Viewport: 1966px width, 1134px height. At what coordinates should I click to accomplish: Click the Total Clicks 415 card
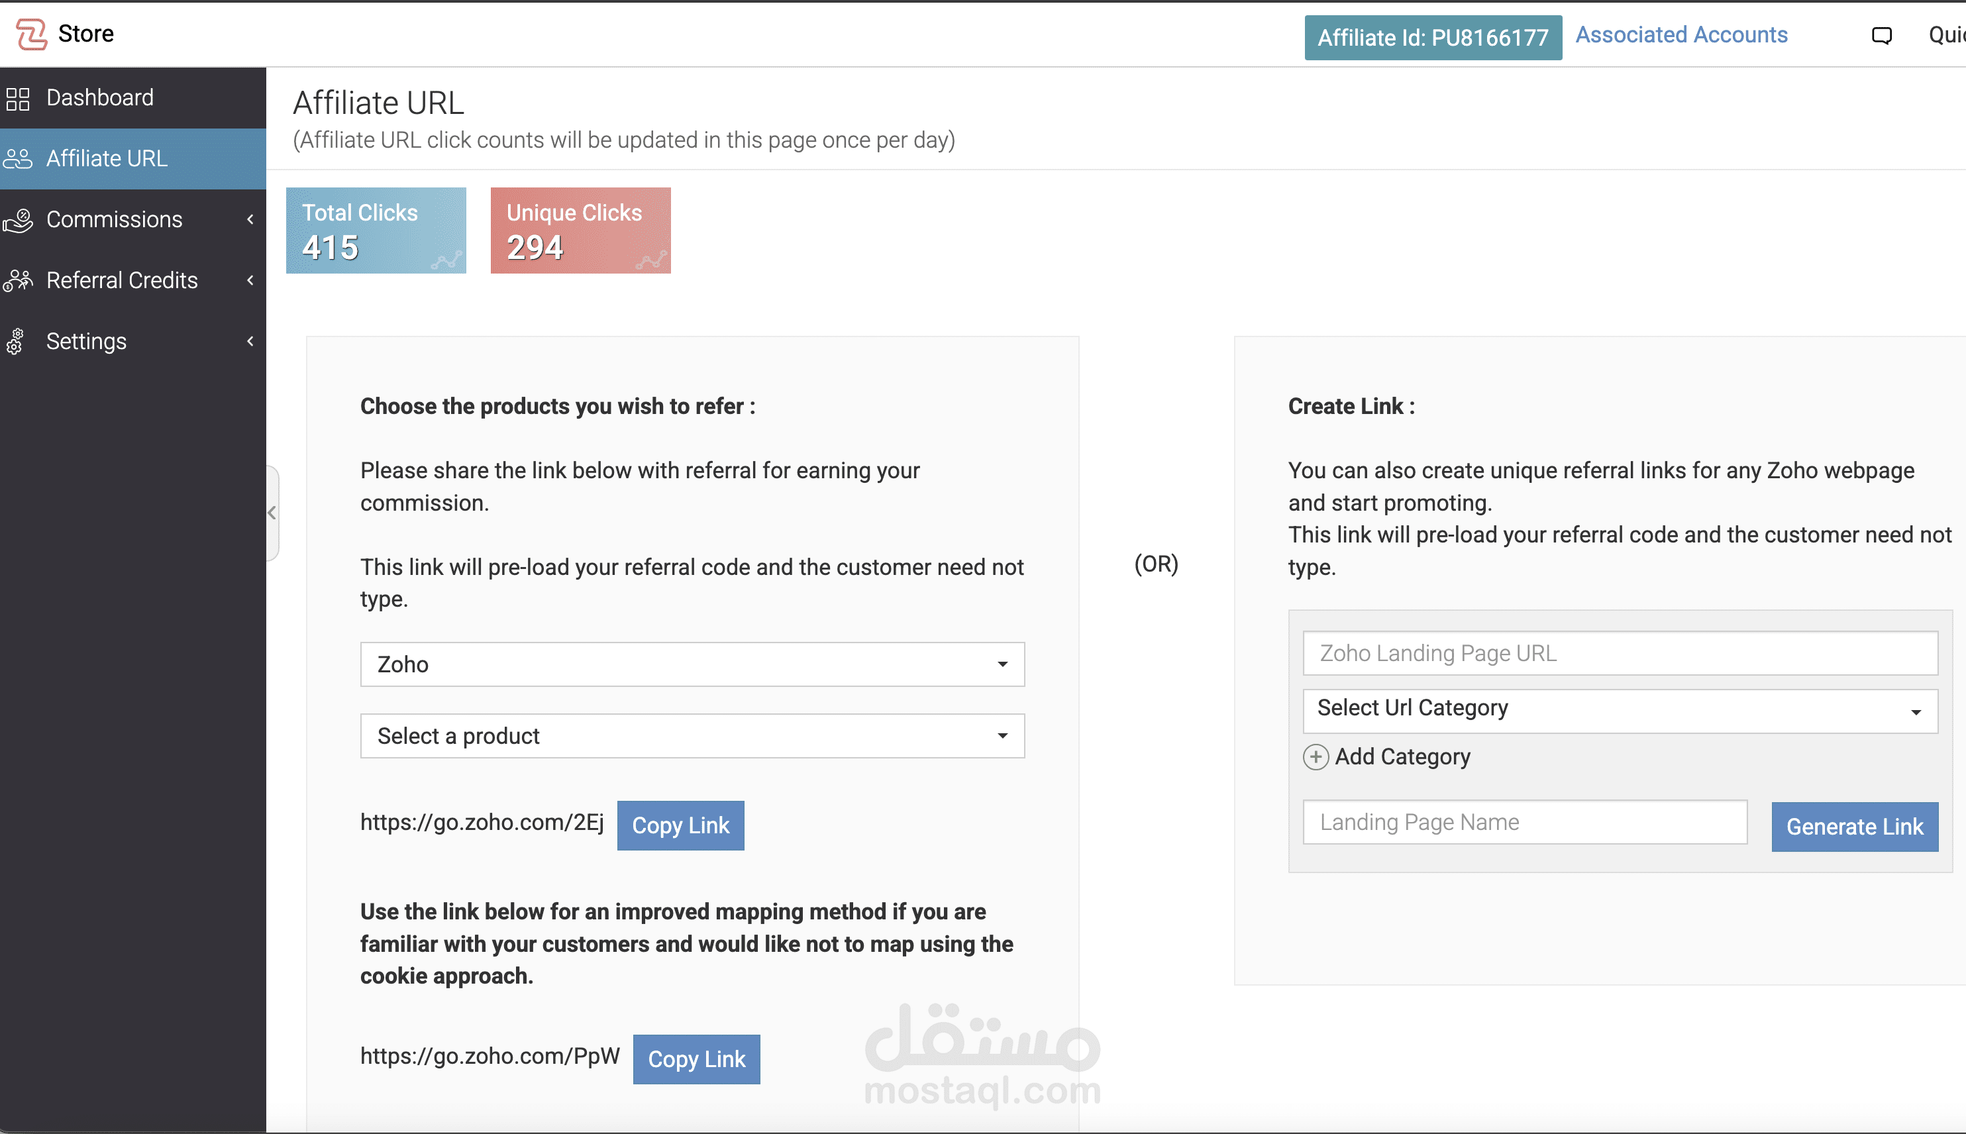(x=376, y=231)
